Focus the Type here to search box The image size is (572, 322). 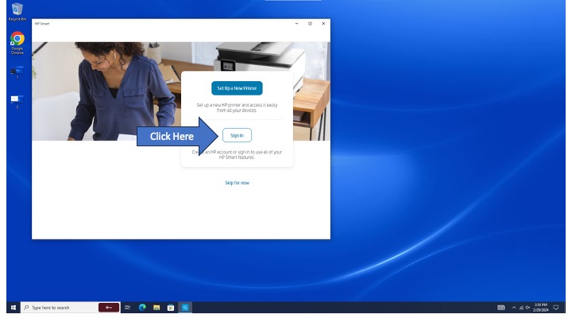(70, 308)
